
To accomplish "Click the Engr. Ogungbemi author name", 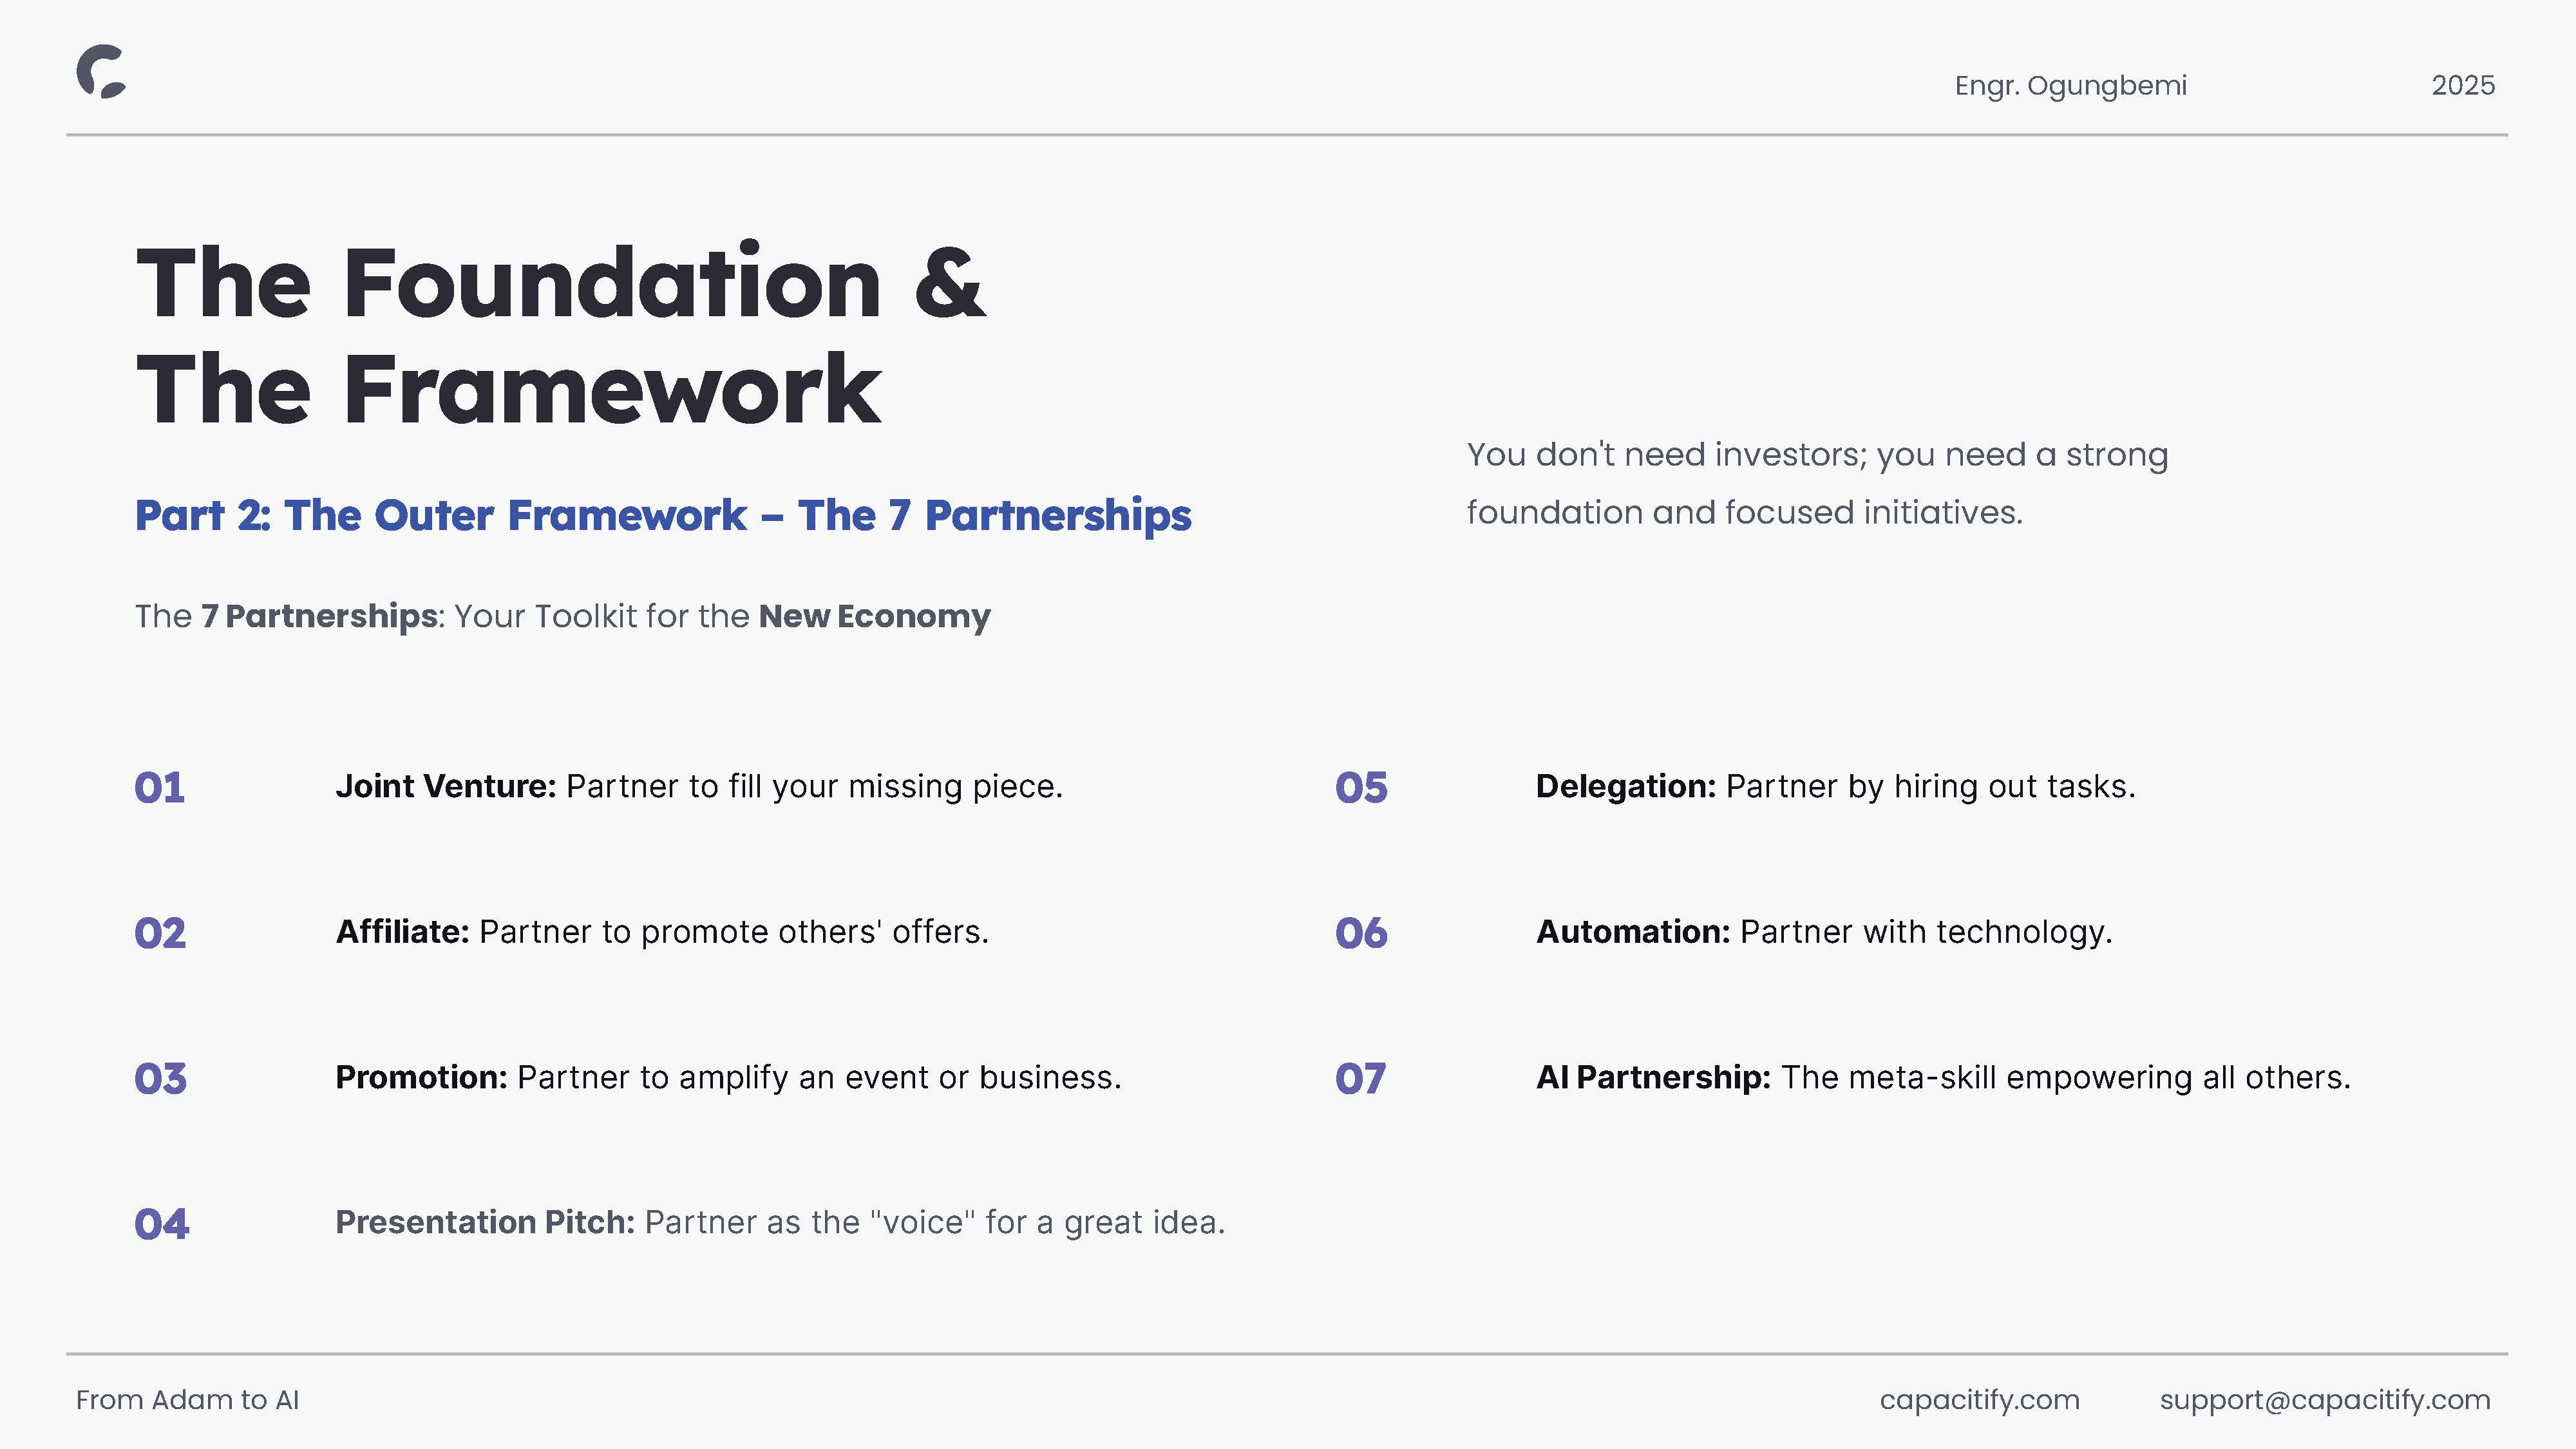I will (x=2070, y=86).
